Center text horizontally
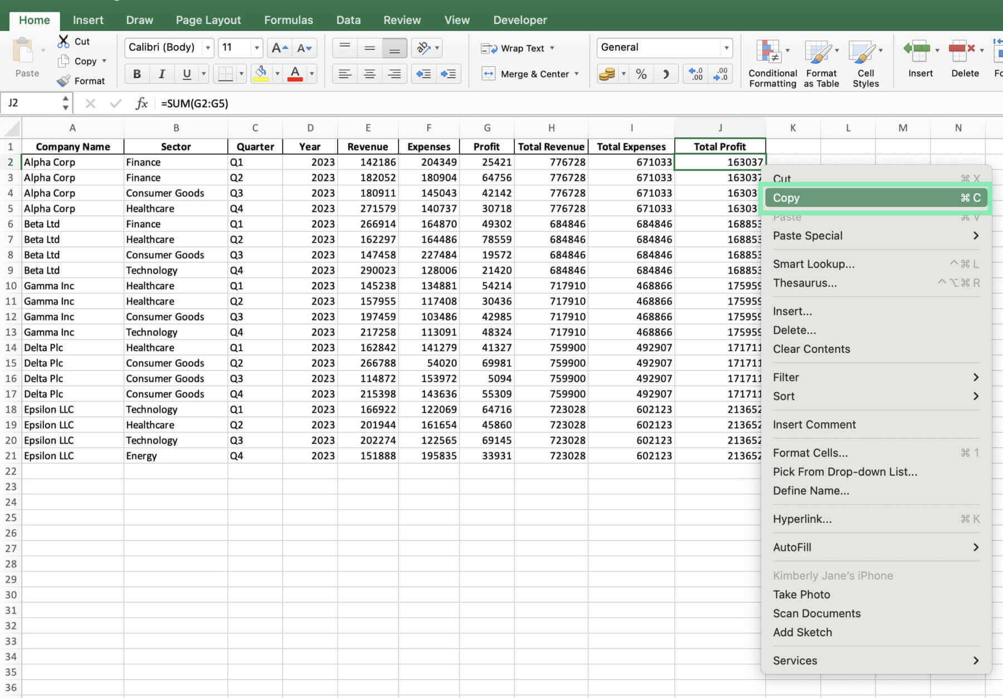Image resolution: width=1003 pixels, height=698 pixels. (x=369, y=74)
